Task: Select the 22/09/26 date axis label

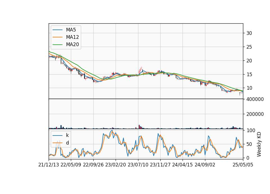Action: pos(93,165)
